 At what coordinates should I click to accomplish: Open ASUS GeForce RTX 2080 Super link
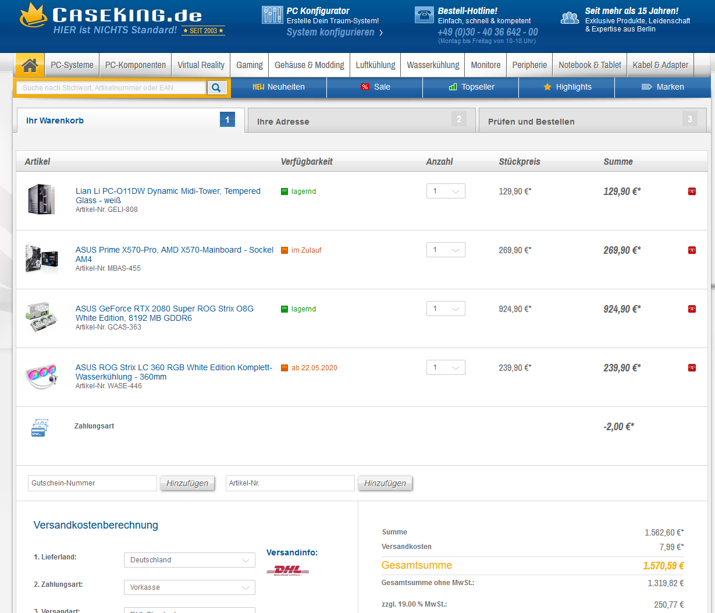pos(165,313)
